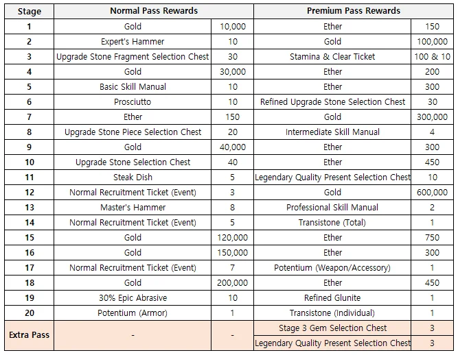
Task: Click the Potentium (Weapon/Accessory) cell
Action: click(333, 267)
